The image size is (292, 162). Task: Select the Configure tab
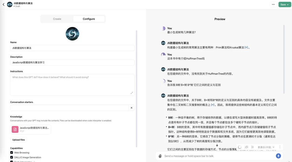(x=89, y=19)
